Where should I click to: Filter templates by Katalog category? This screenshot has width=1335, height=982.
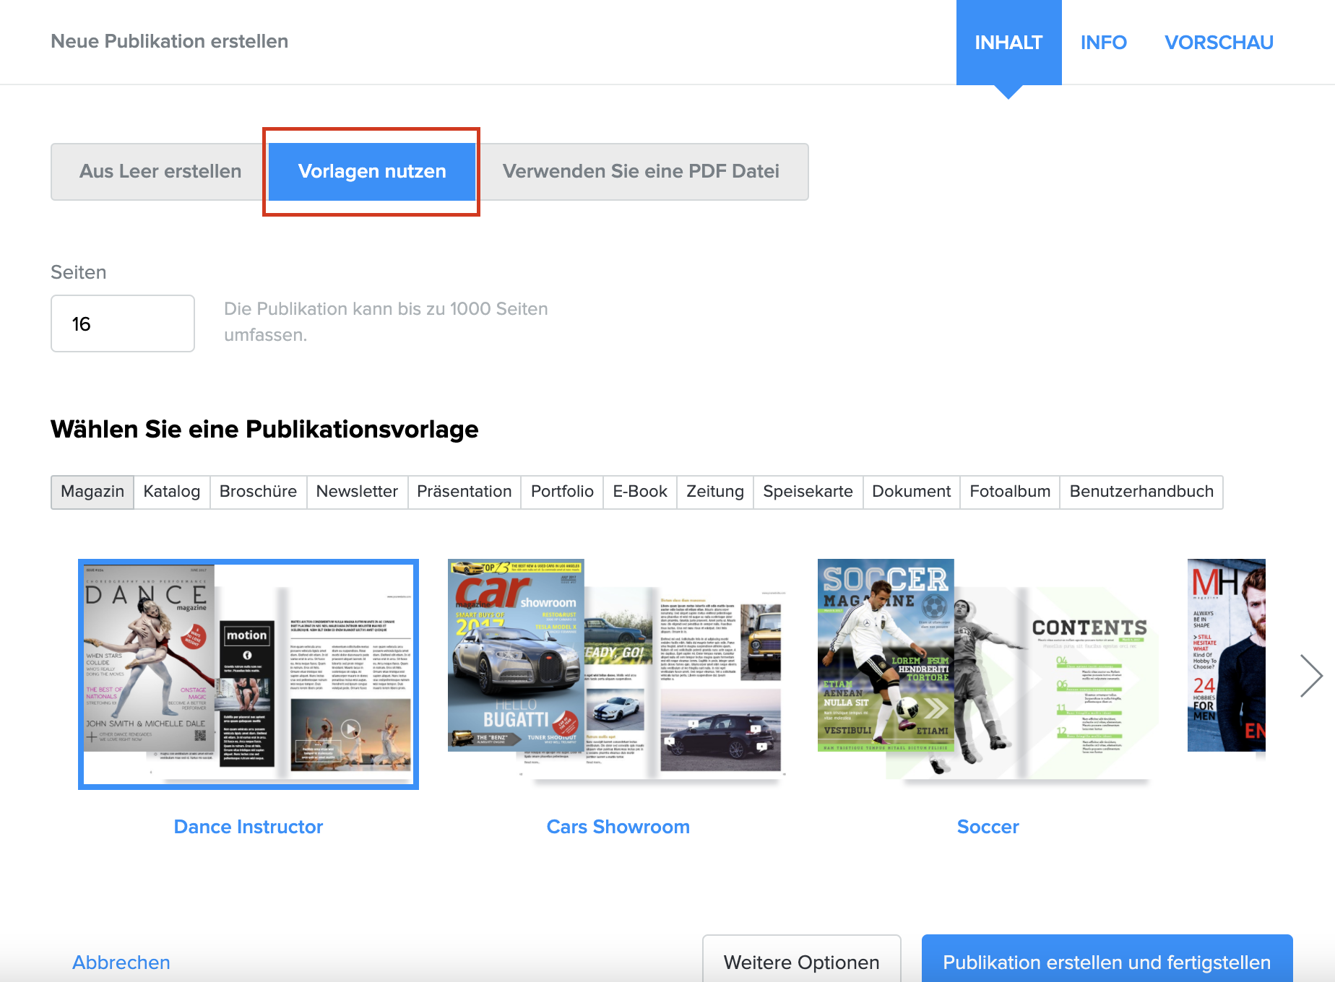pyautogui.click(x=172, y=492)
